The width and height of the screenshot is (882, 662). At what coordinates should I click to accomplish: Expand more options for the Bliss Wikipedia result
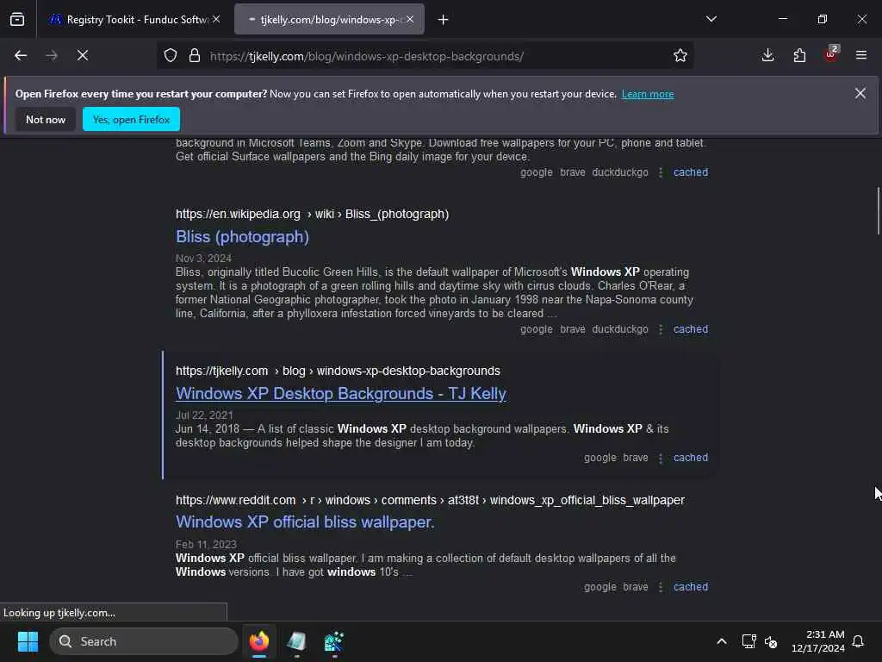(661, 329)
